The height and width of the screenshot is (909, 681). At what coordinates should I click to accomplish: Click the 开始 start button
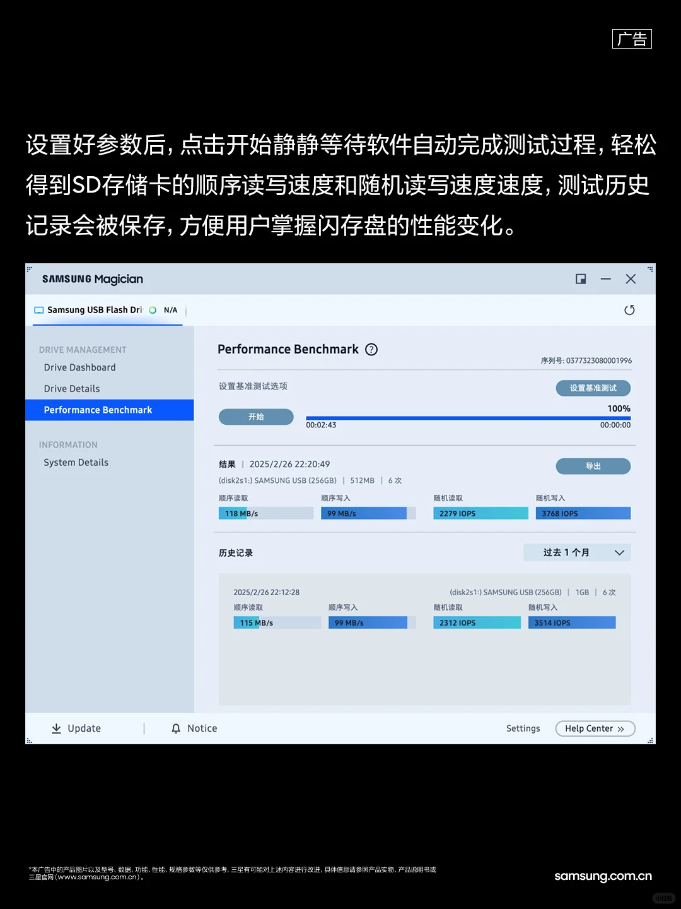[256, 417]
